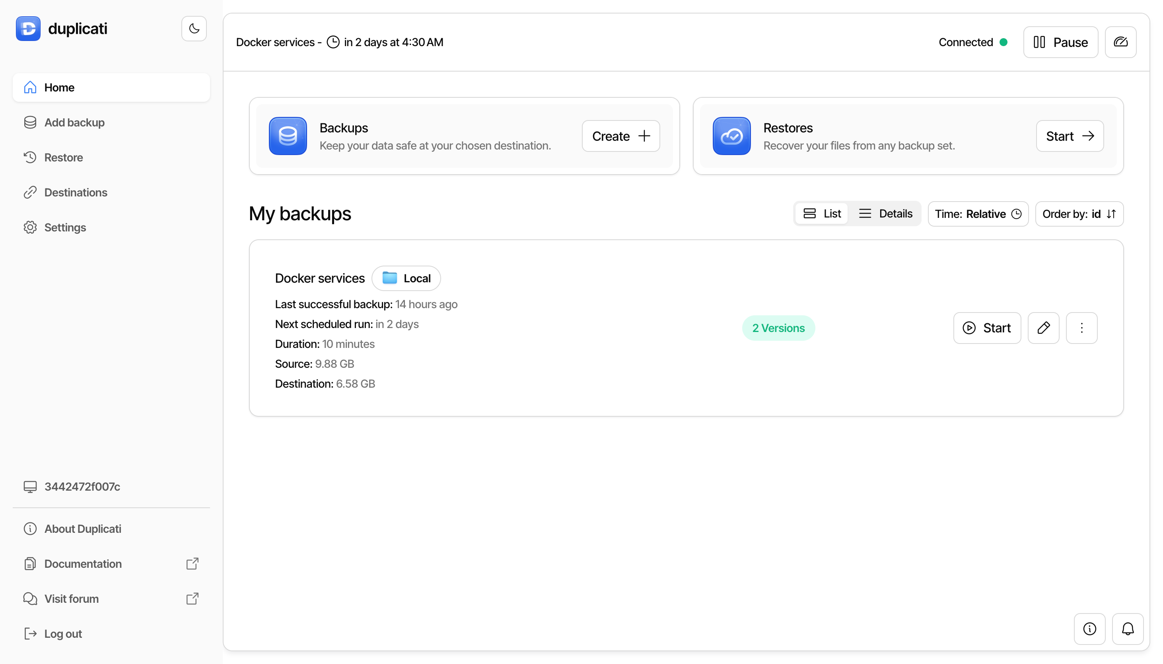This screenshot has width=1163, height=664.
Task: Click the edit pencil icon for Docker services
Action: (1043, 328)
